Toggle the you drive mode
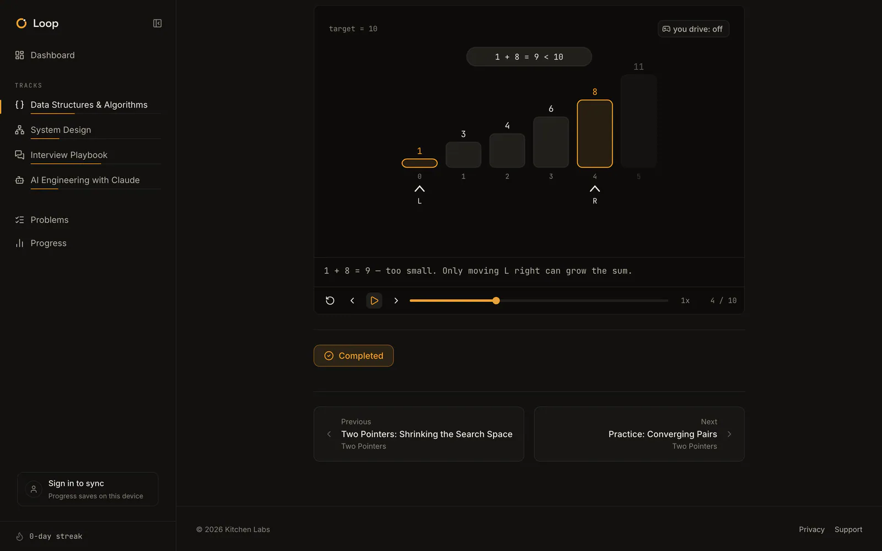The height and width of the screenshot is (551, 882). pyautogui.click(x=693, y=29)
